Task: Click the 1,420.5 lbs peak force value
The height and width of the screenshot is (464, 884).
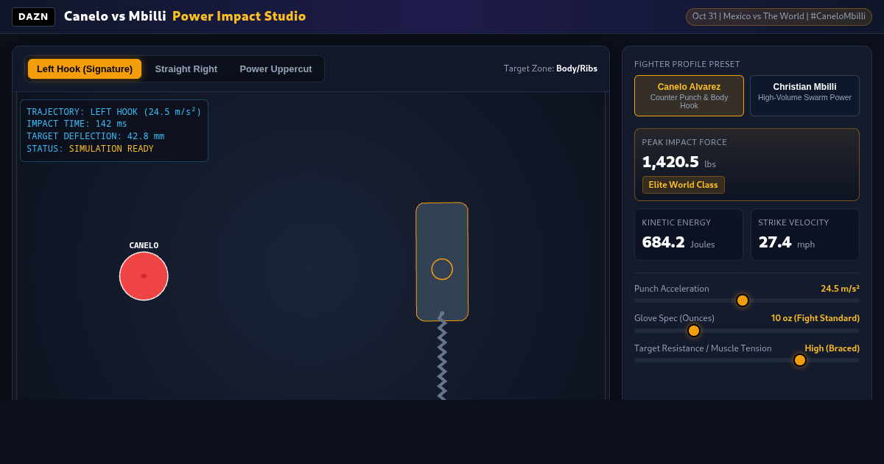Action: tap(678, 162)
